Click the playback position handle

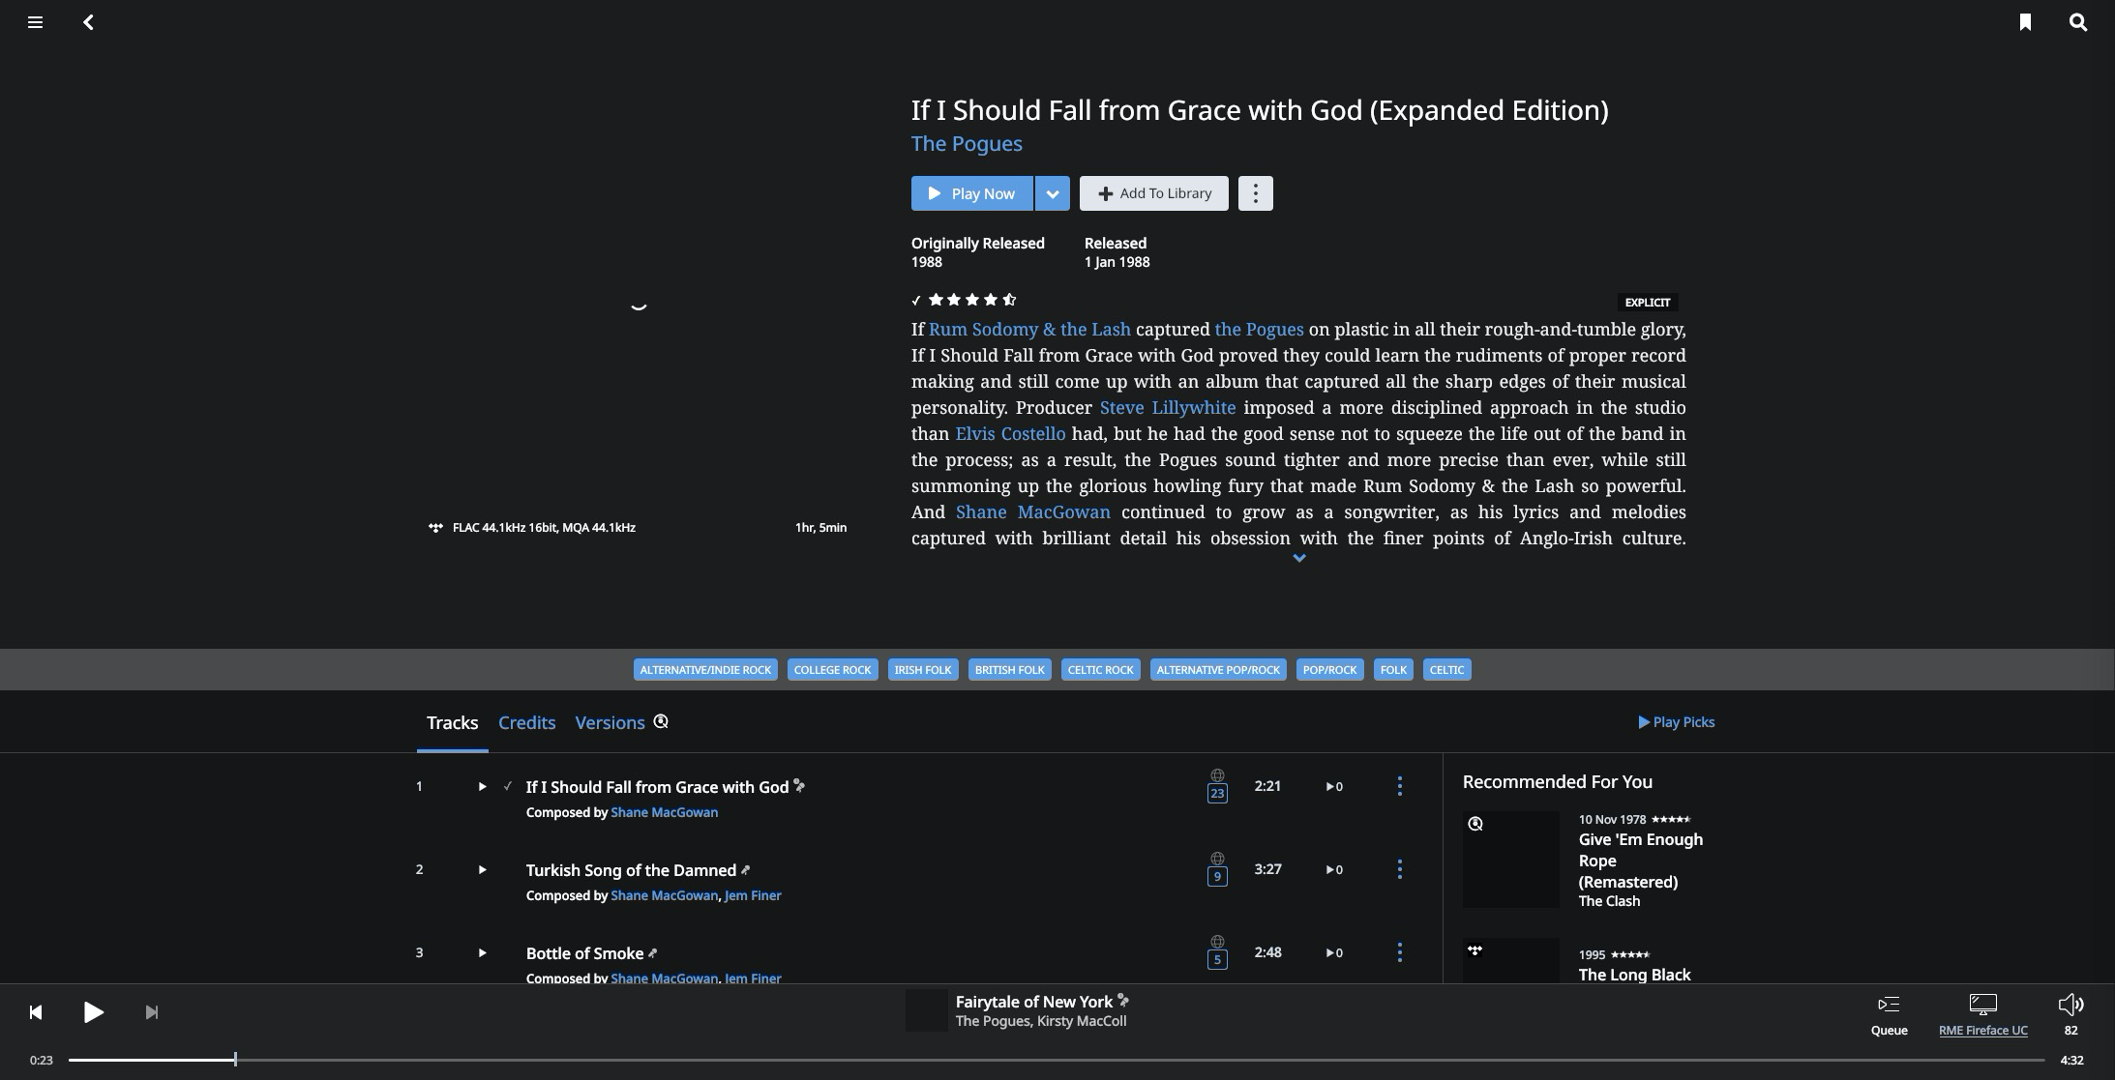click(235, 1061)
